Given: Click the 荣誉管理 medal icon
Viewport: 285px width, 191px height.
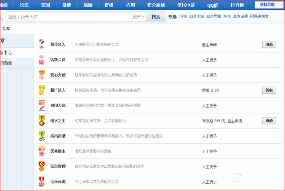Looking at the screenshot, I should tap(42, 167).
